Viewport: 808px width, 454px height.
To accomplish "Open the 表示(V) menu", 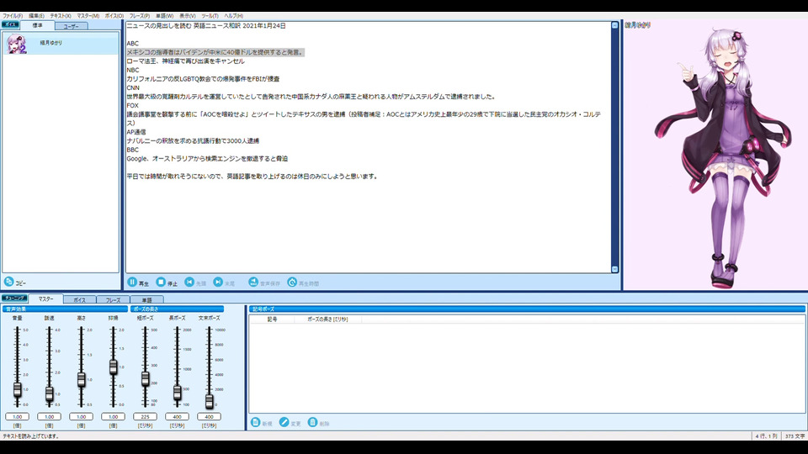I will [x=187, y=16].
